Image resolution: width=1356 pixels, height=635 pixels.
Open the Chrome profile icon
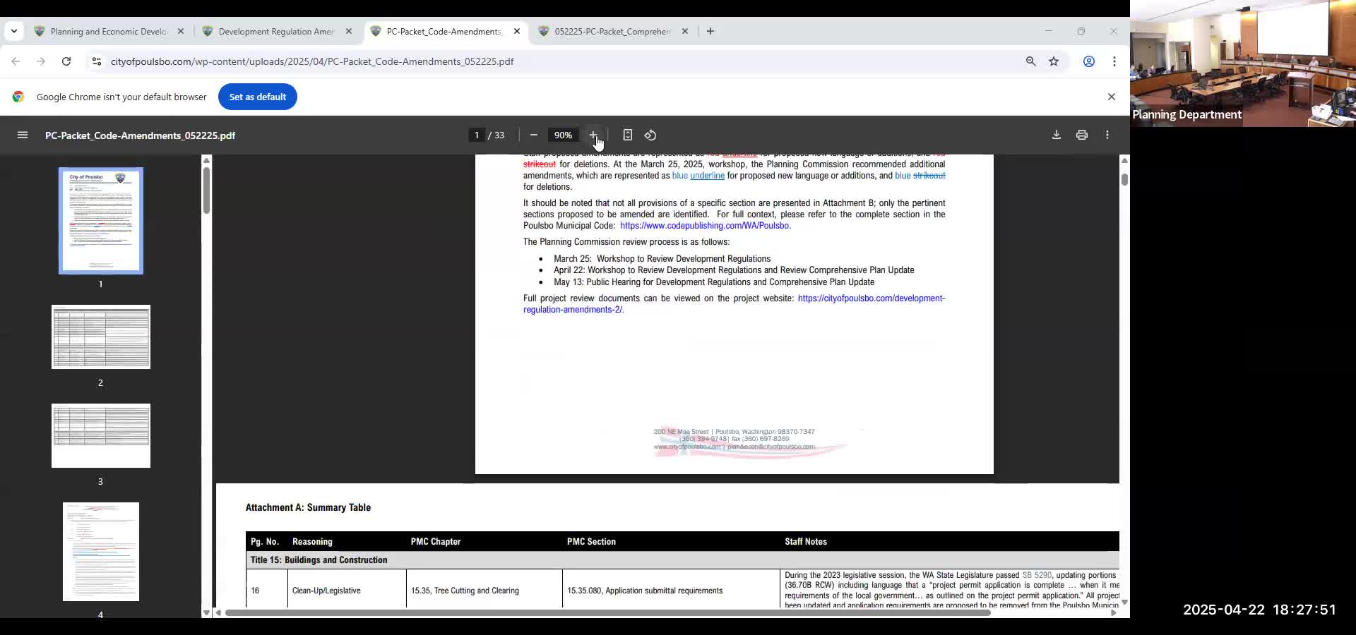tap(1089, 61)
